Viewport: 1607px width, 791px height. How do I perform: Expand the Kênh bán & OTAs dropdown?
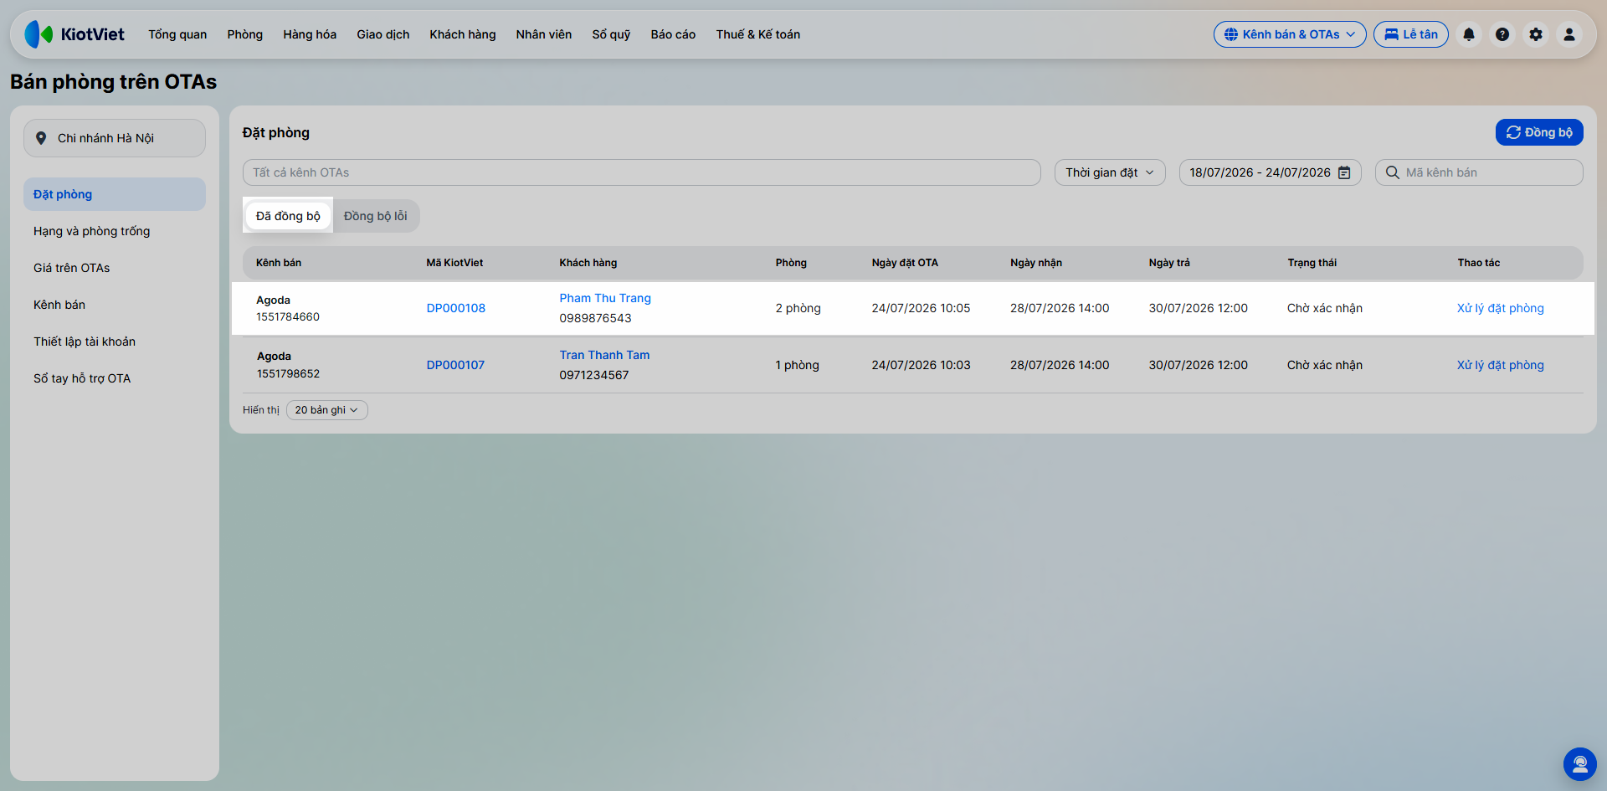[1290, 34]
